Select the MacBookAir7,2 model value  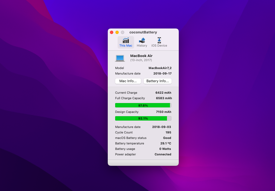tap(160, 68)
